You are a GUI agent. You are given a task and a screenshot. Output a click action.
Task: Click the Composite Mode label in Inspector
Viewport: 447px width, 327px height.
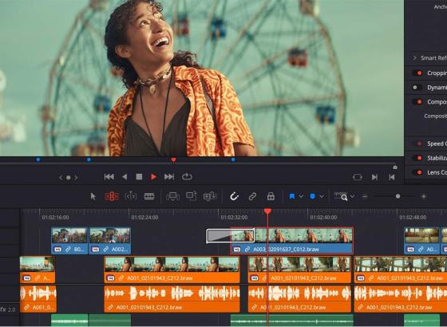coord(435,116)
